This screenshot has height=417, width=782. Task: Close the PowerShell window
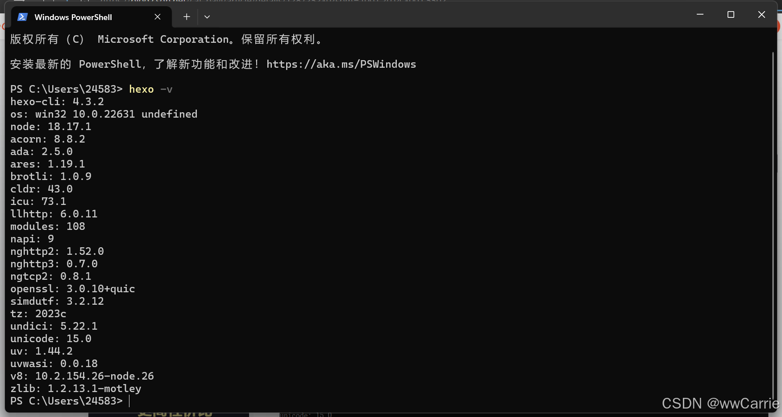tap(761, 15)
